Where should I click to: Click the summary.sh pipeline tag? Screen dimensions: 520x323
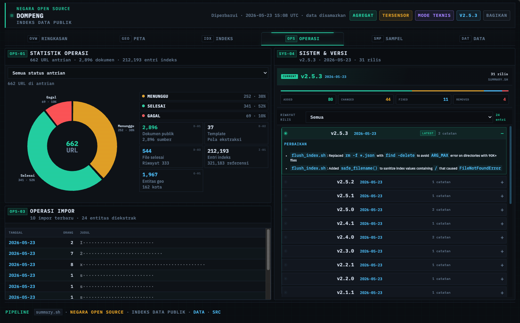pos(48,312)
